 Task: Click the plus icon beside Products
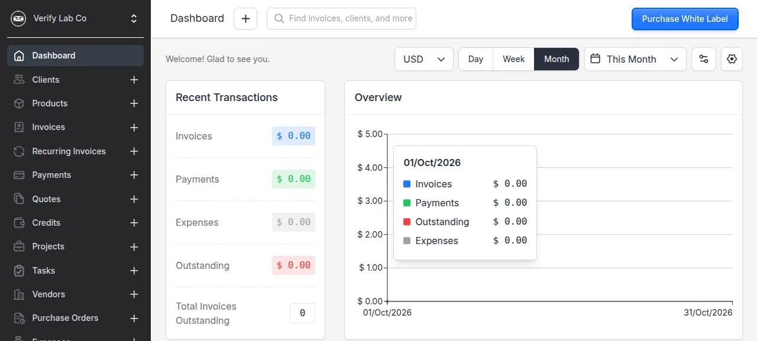(x=134, y=103)
